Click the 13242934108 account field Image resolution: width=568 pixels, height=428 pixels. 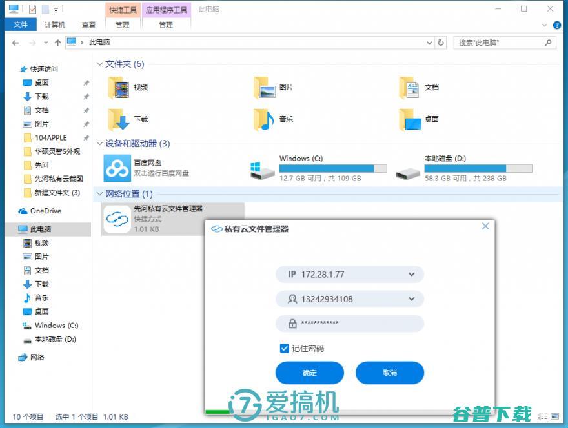tap(350, 299)
